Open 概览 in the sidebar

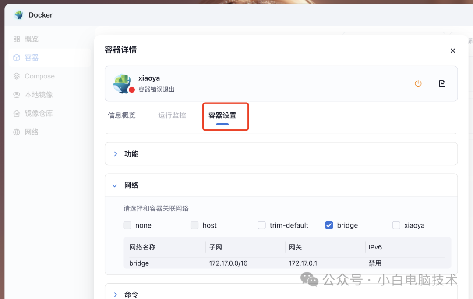[32, 39]
